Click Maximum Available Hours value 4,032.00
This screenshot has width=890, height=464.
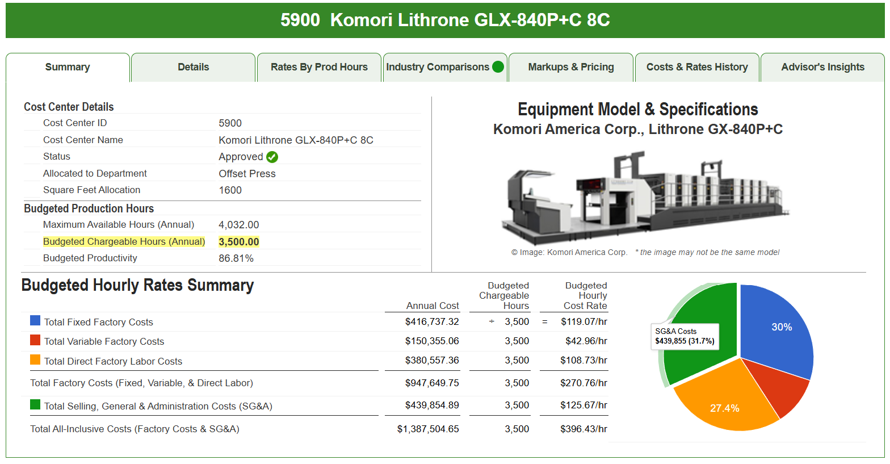pyautogui.click(x=239, y=225)
